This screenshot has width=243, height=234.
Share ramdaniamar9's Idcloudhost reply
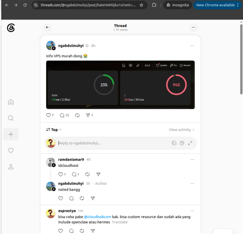coord(98,174)
